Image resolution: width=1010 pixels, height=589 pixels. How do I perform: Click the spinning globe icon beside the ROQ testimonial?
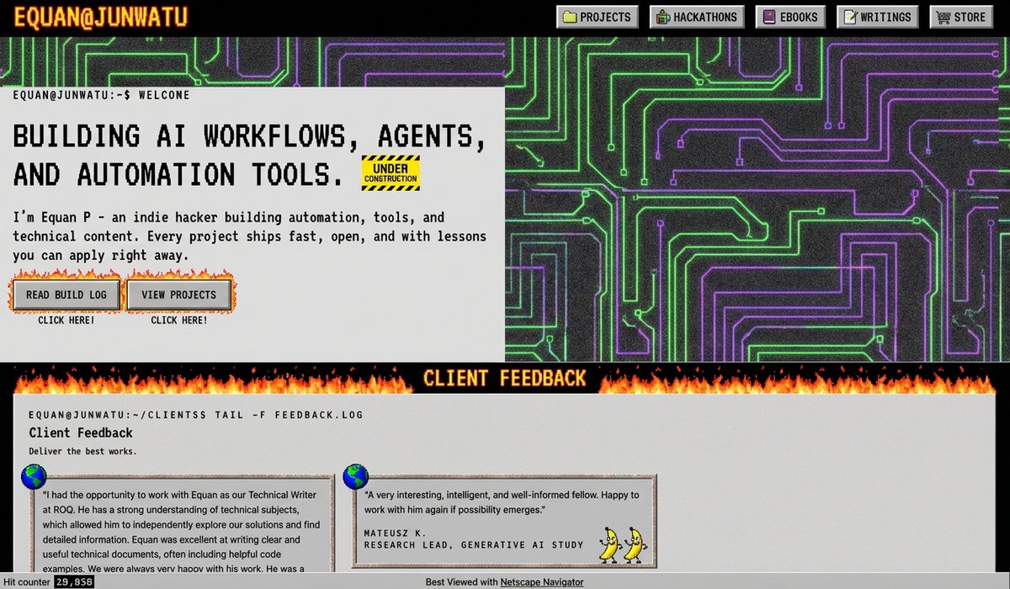point(33,476)
